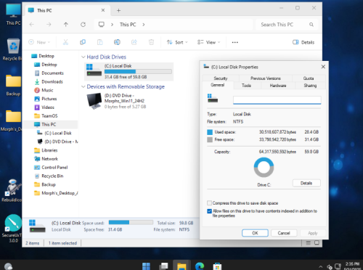
Task: Open the See more three-dots menu
Action: 235,42
